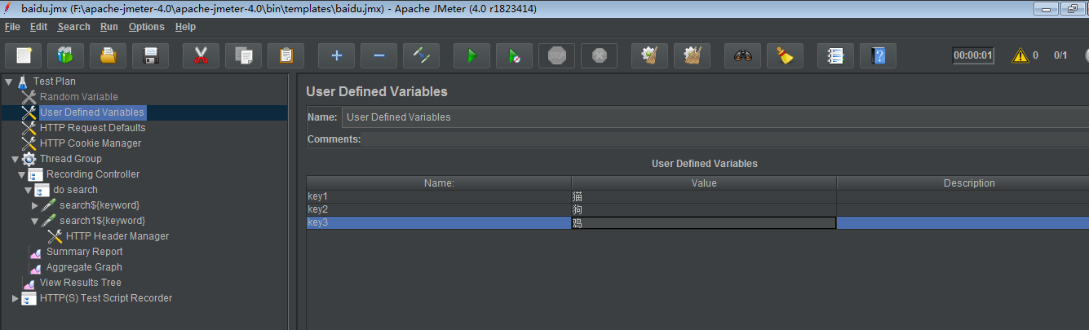Open the File menu
This screenshot has width=1089, height=330.
(x=12, y=27)
